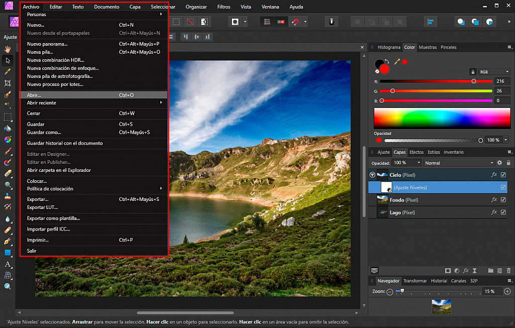Click the Abrir... menu entry
The image size is (515, 328).
[x=34, y=95]
